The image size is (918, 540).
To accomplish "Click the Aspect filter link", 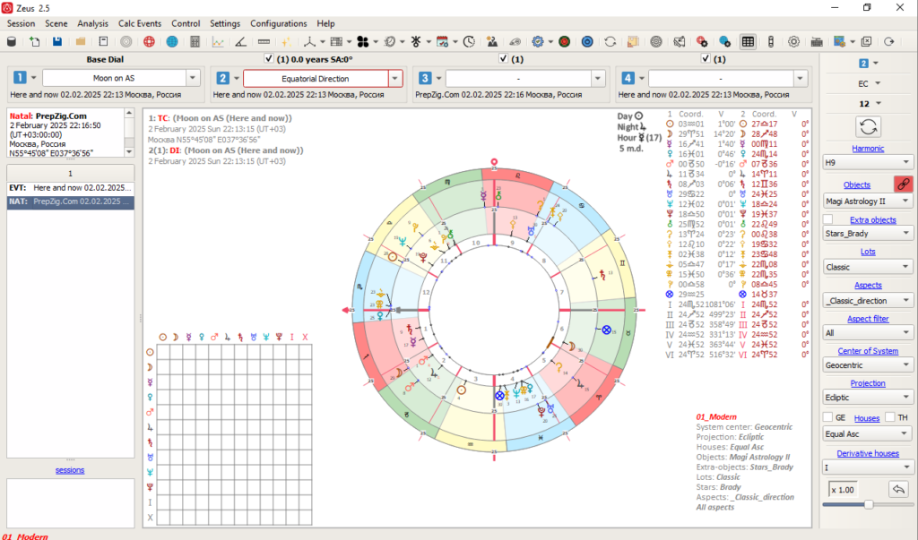I will click(868, 319).
